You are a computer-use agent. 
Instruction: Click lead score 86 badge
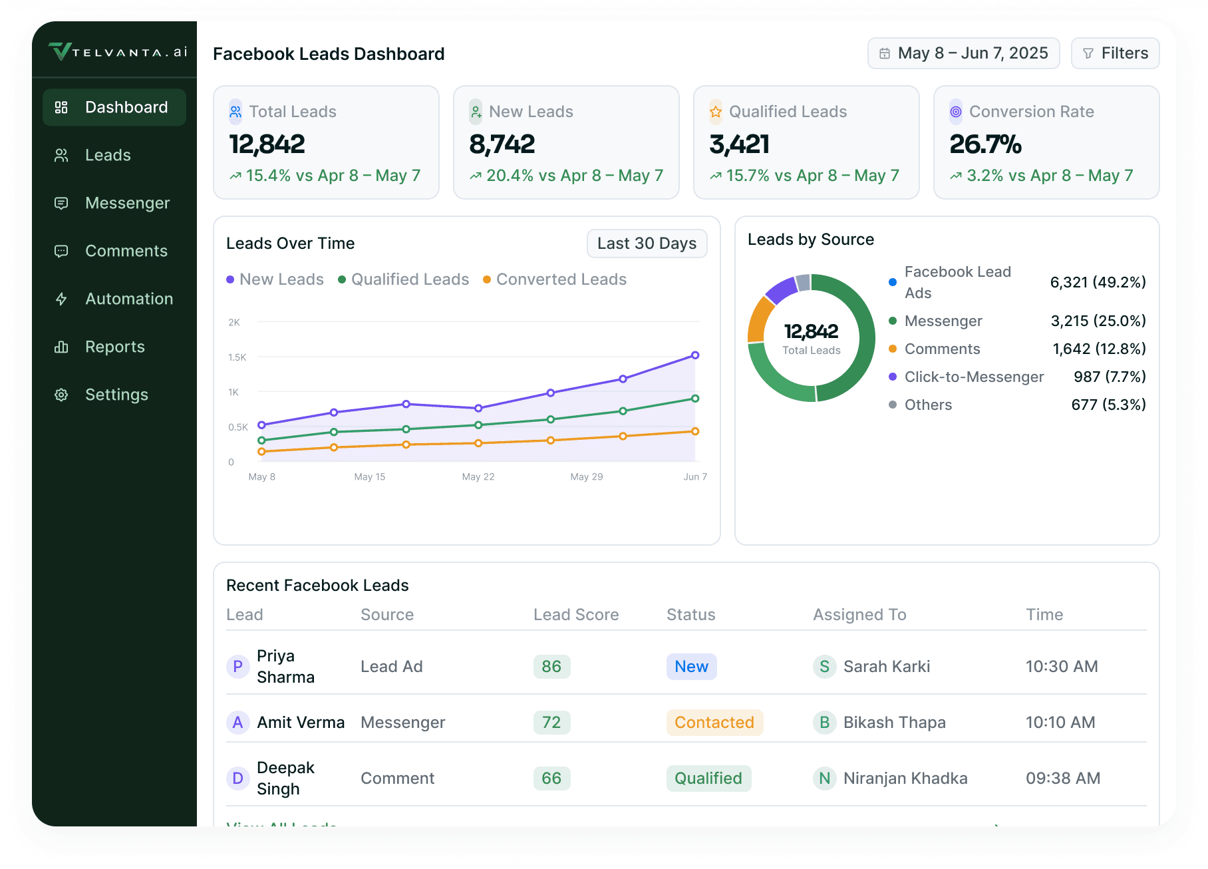551,667
